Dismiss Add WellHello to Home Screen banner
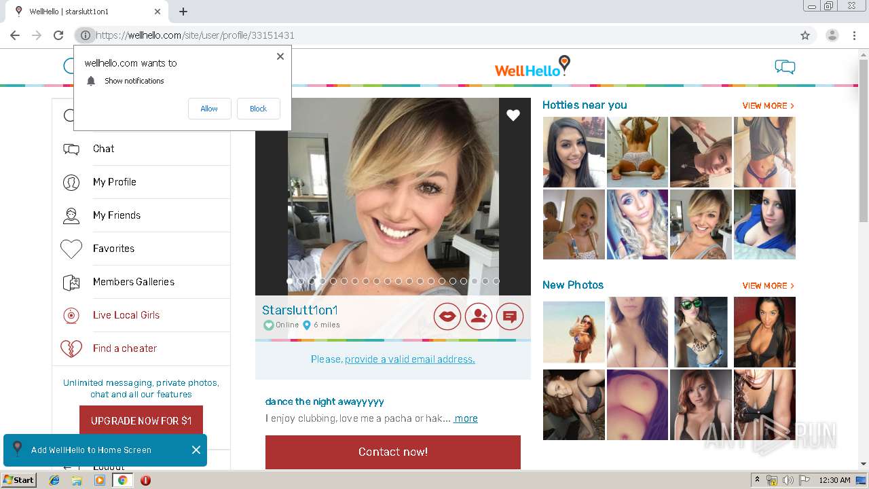The width and height of the screenshot is (869, 489). pos(196,450)
